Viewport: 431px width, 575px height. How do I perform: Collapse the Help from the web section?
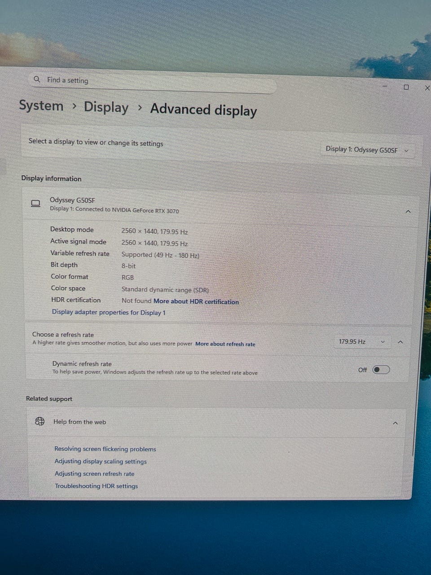[x=395, y=423]
